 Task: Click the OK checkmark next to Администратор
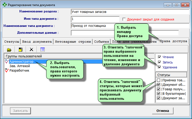click(7, 61)
